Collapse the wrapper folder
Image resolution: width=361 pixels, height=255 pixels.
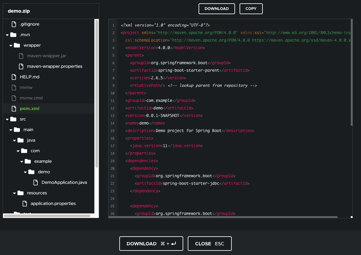(x=11, y=45)
